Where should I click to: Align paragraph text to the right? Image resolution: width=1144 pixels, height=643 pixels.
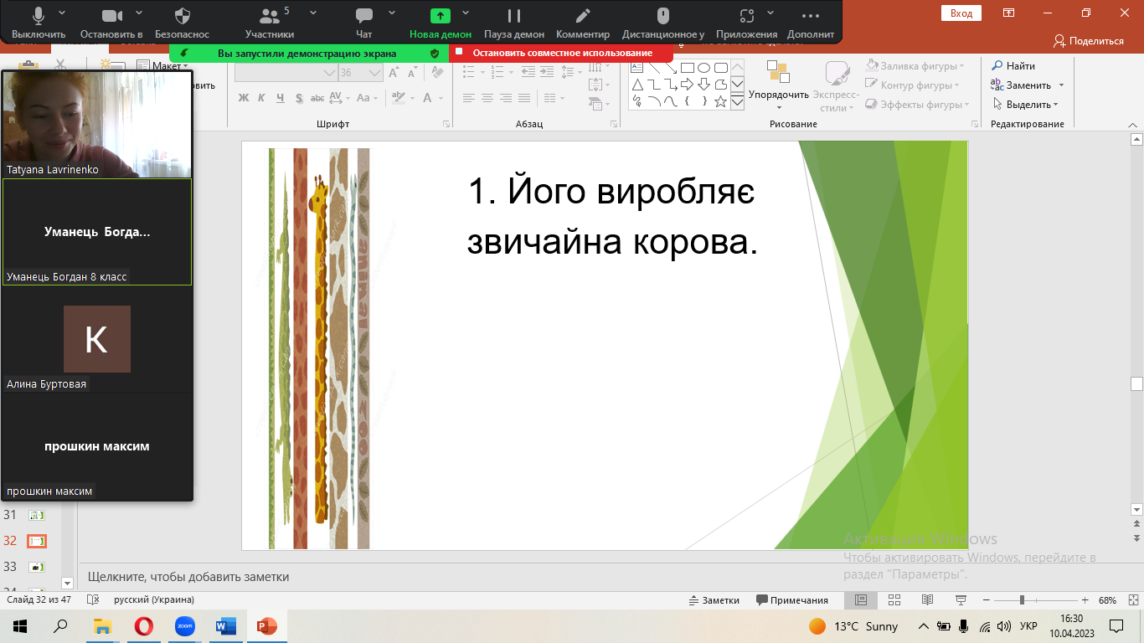506,98
